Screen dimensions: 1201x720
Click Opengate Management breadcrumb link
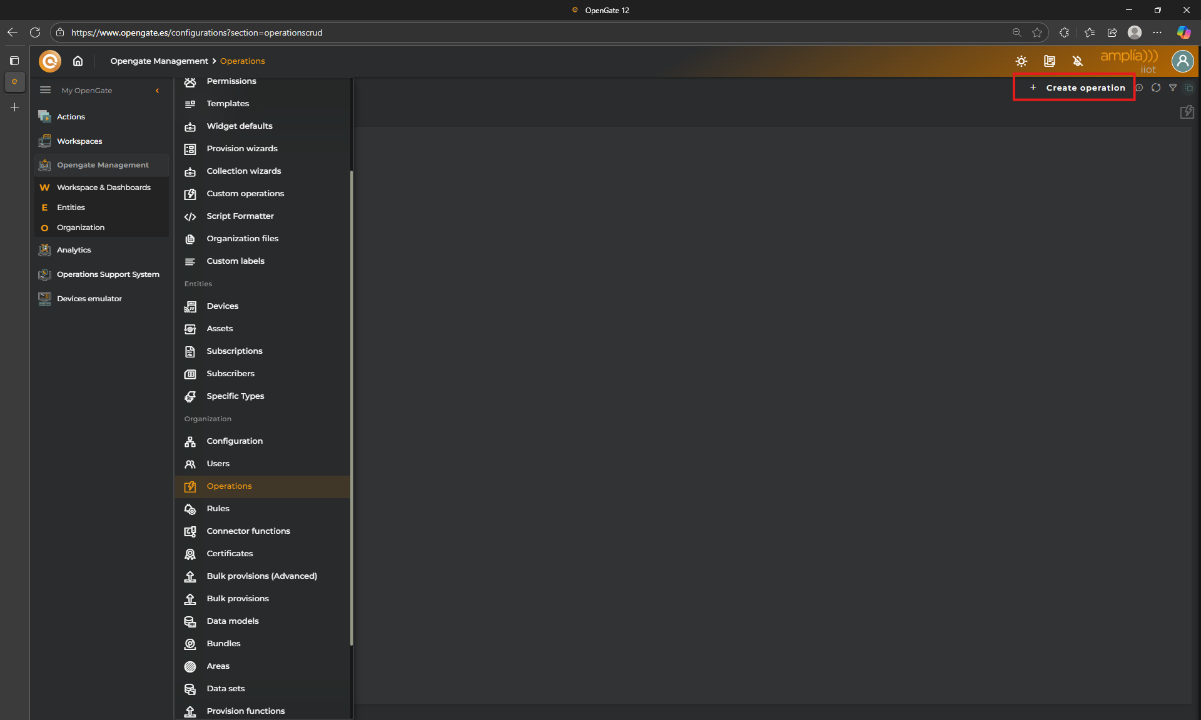coord(159,61)
